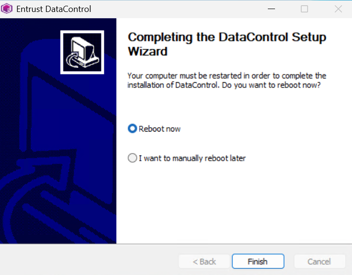Cancel the setup using Cancel button
352x275 pixels.
[319, 261]
